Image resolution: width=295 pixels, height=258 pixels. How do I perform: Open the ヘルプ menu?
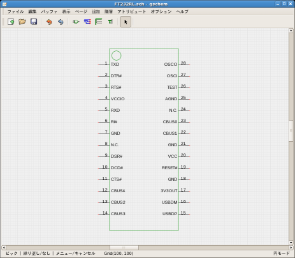(x=182, y=11)
